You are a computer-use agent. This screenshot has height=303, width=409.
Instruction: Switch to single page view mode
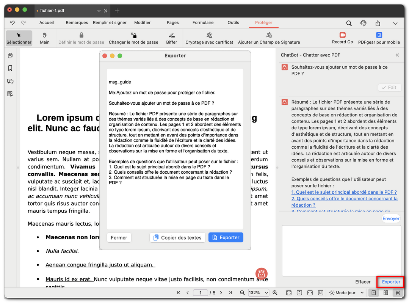[x=374, y=293]
